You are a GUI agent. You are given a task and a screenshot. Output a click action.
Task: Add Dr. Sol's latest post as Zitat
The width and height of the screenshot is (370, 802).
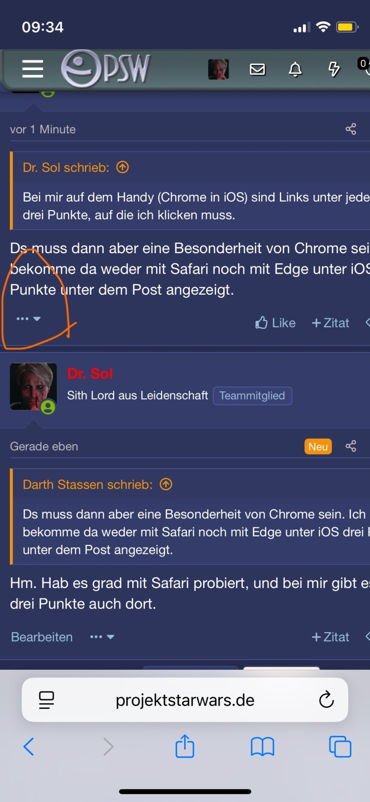tap(330, 637)
